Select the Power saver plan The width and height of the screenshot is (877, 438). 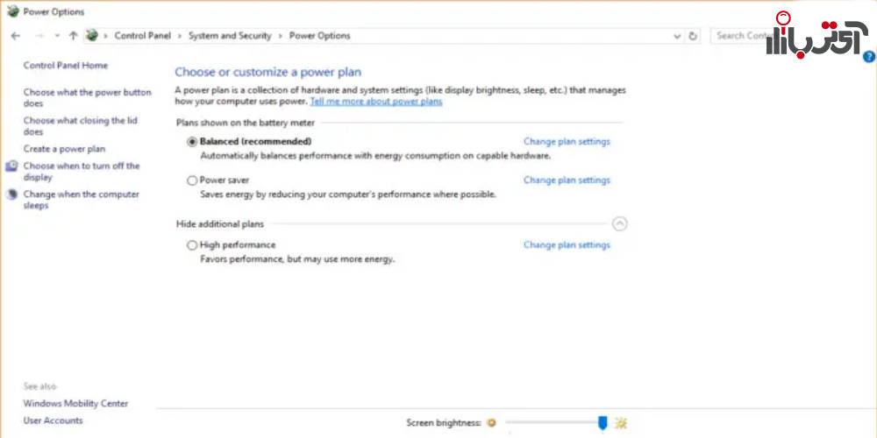(x=192, y=180)
